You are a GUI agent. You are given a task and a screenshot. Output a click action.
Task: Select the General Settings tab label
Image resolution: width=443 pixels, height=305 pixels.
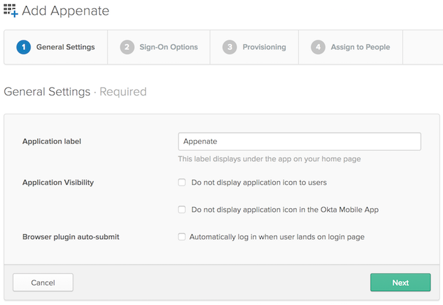(65, 47)
